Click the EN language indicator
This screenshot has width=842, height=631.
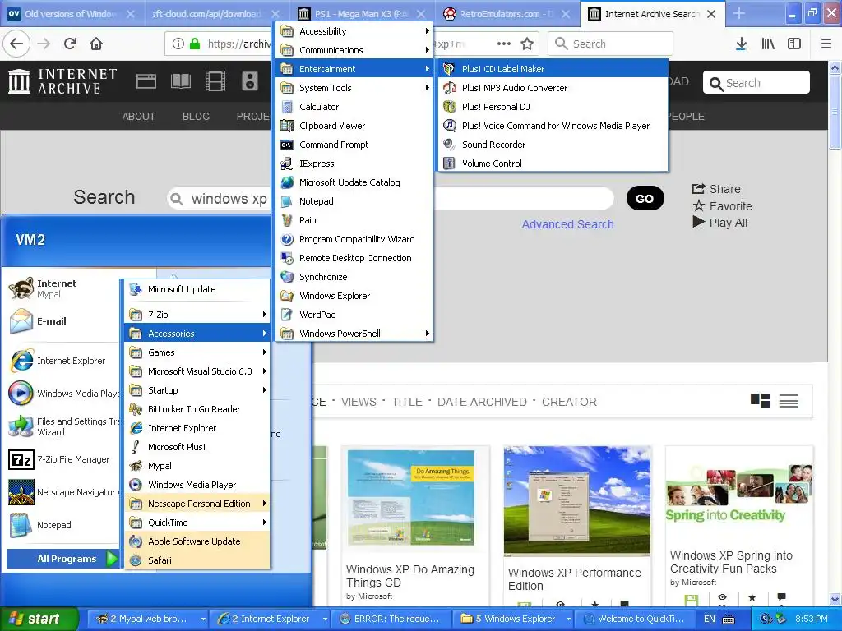pos(710,619)
